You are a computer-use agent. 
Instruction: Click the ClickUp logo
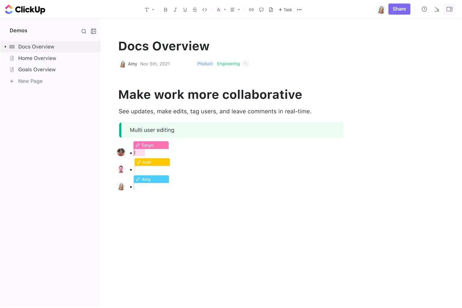pos(25,10)
